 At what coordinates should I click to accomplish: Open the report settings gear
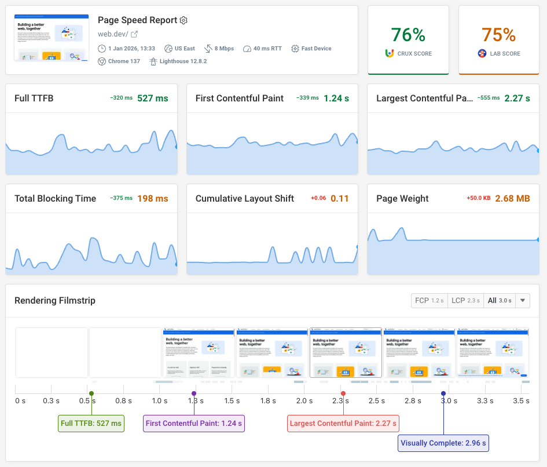click(x=183, y=20)
